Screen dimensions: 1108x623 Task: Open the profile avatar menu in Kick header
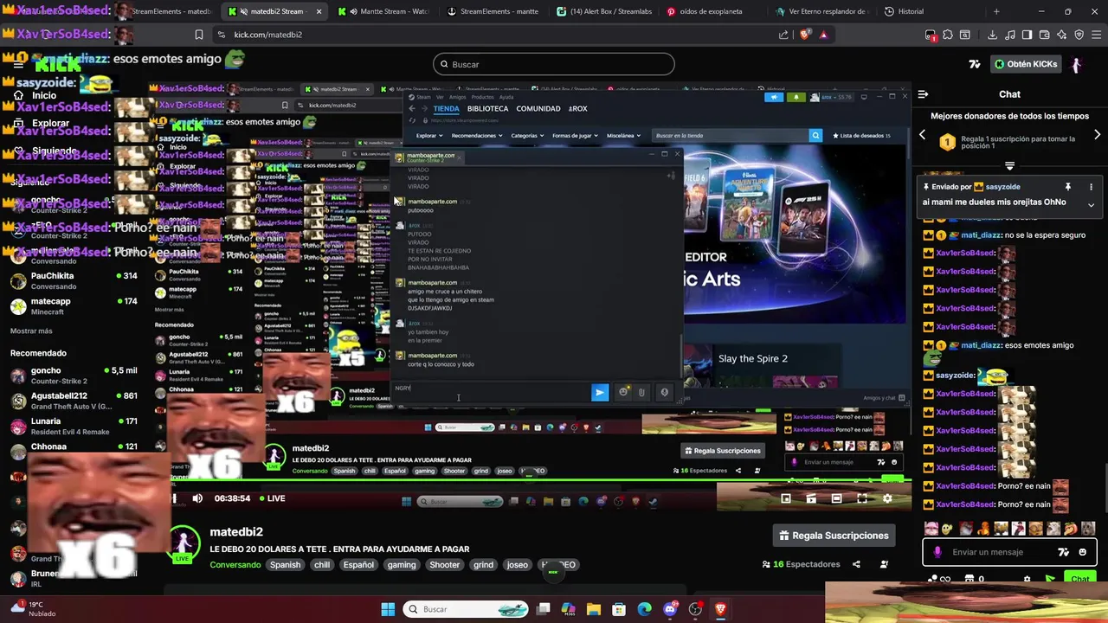coord(1076,64)
